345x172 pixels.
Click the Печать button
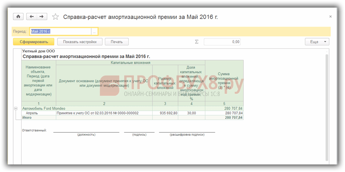[x=117, y=42]
